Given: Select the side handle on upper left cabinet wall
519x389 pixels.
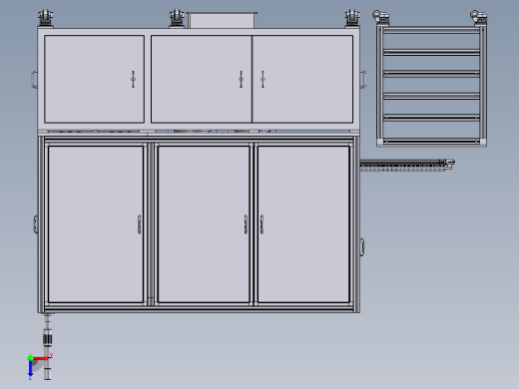Looking at the screenshot, I should 35,80.
